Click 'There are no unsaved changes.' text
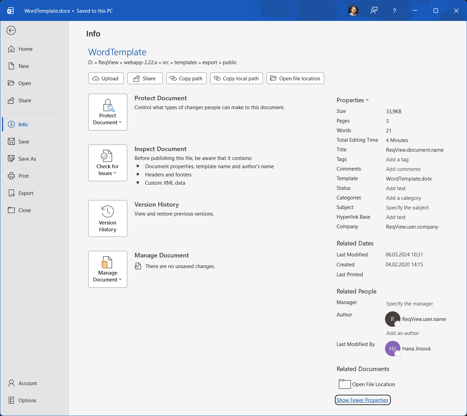 (x=180, y=266)
